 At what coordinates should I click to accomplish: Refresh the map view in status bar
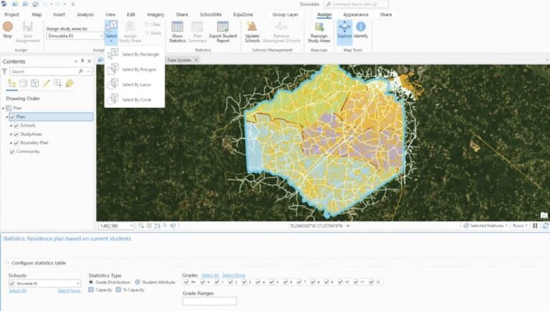(546, 226)
